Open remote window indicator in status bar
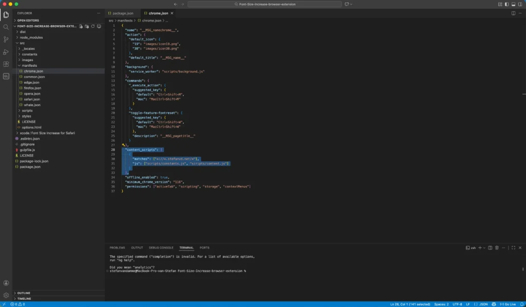This screenshot has height=307, width=526. click(x=4, y=304)
